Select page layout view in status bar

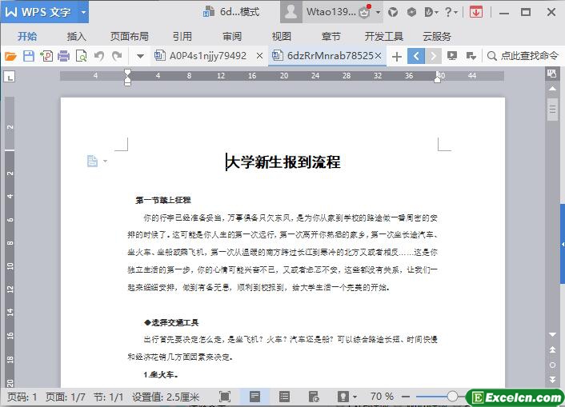point(254,397)
